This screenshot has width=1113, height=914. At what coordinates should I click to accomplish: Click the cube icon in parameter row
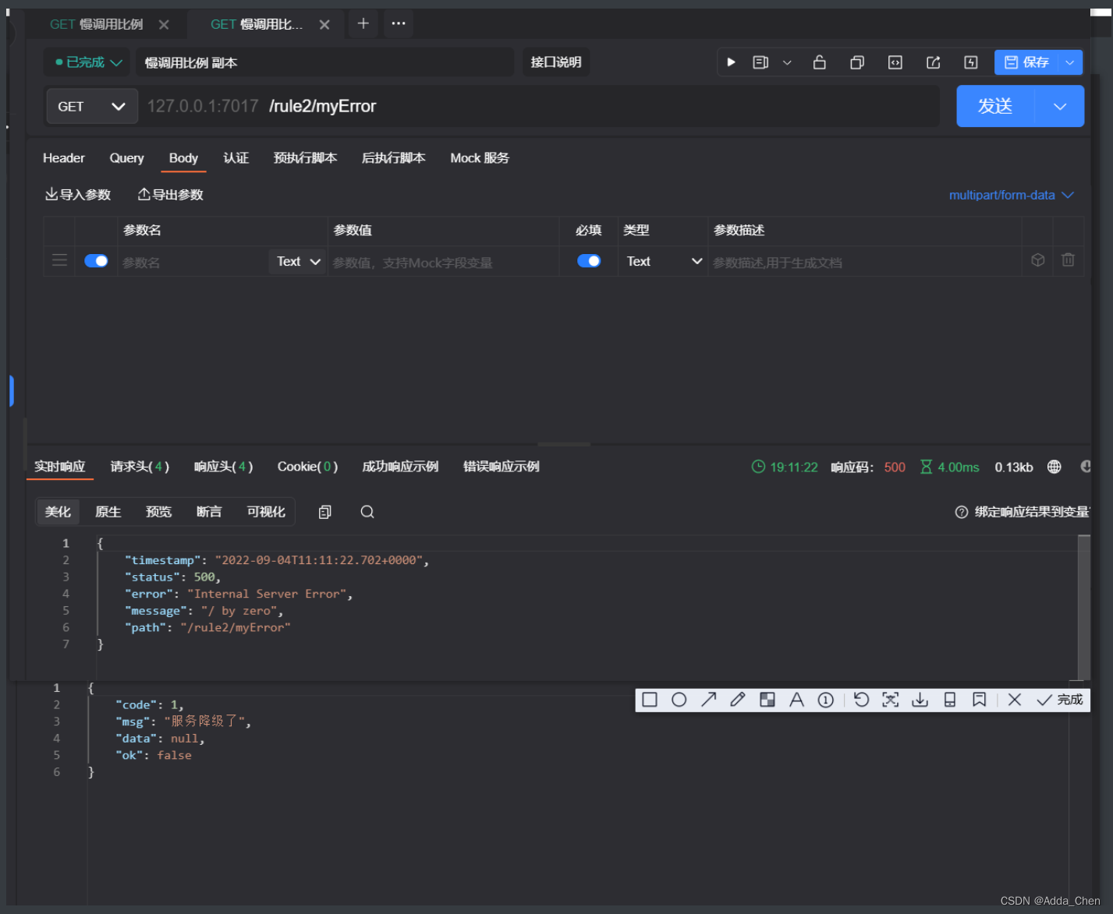coord(1037,260)
